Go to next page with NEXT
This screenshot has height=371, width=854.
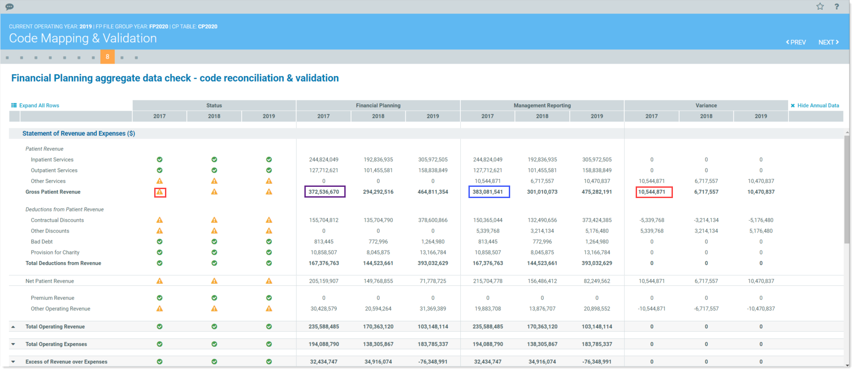click(828, 42)
